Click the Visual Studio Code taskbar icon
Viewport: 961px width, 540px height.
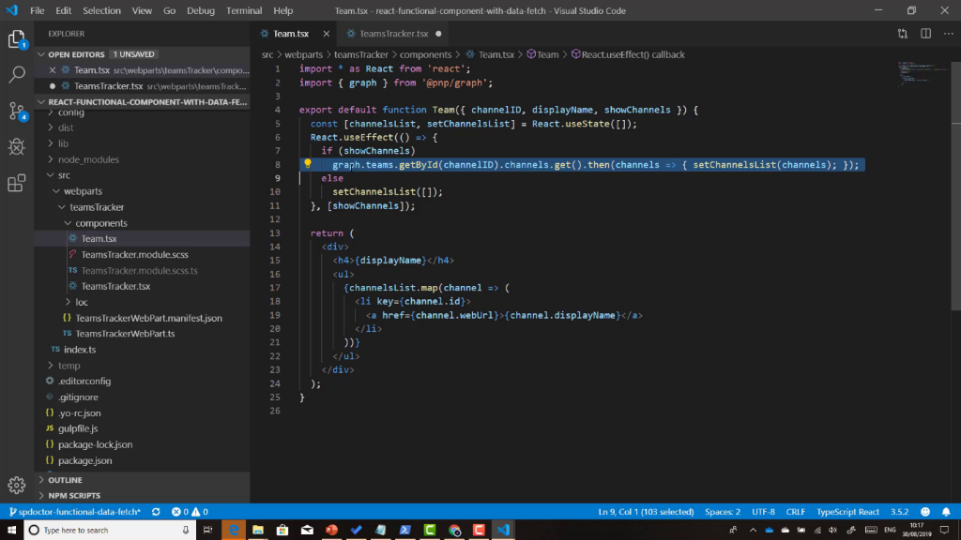coord(503,530)
